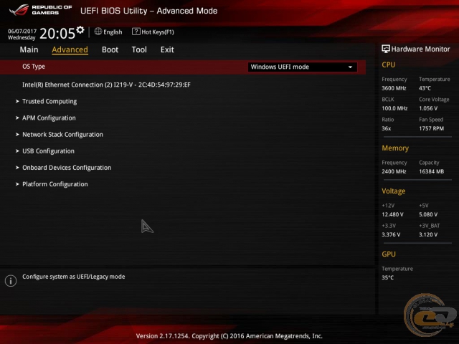Open APM Configuration submenu
Screen dimensions: 459x344
[49, 118]
